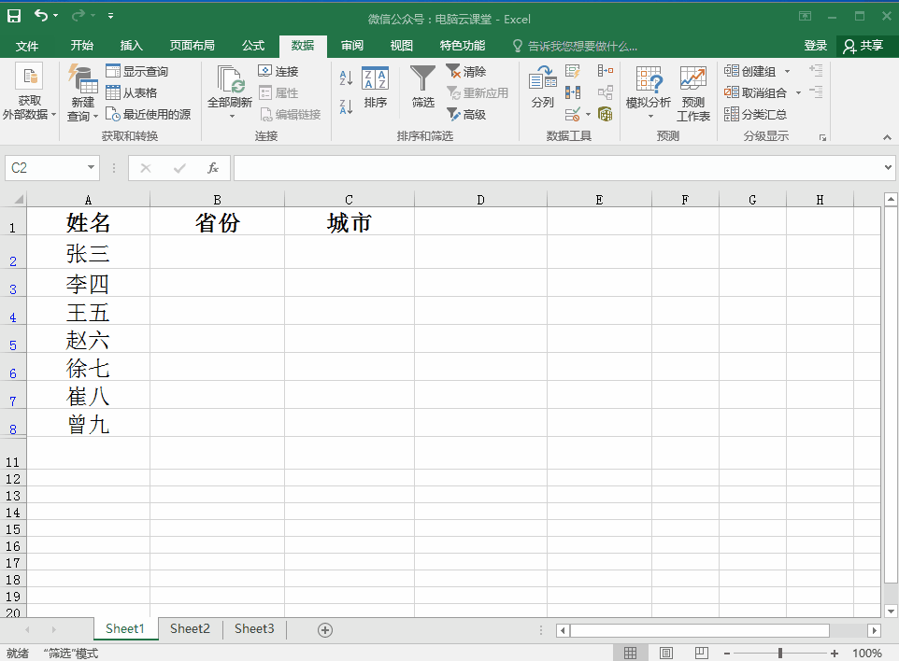This screenshot has height=661, width=899.
Task: Switch to Home (开始) tab
Action: (82, 46)
